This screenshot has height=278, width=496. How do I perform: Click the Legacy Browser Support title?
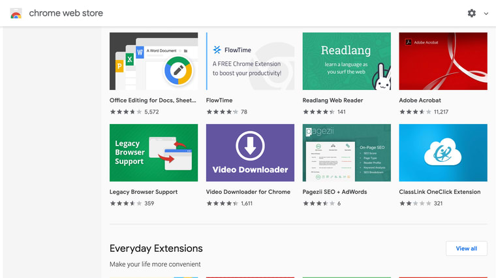[144, 192]
